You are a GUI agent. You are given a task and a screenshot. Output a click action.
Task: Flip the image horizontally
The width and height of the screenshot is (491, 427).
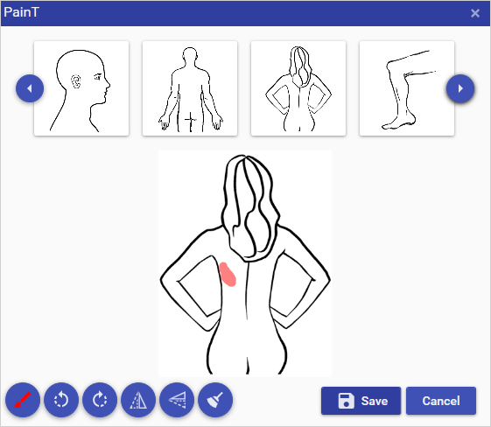[x=138, y=400]
